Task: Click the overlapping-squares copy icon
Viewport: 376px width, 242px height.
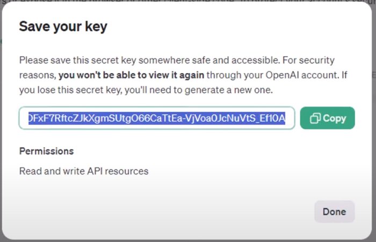Action: 315,118
